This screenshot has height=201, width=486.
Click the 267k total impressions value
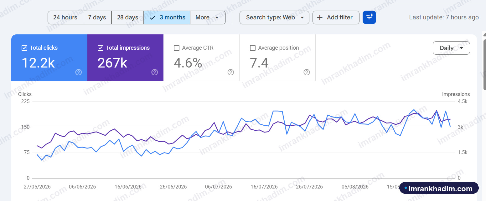[x=112, y=63]
